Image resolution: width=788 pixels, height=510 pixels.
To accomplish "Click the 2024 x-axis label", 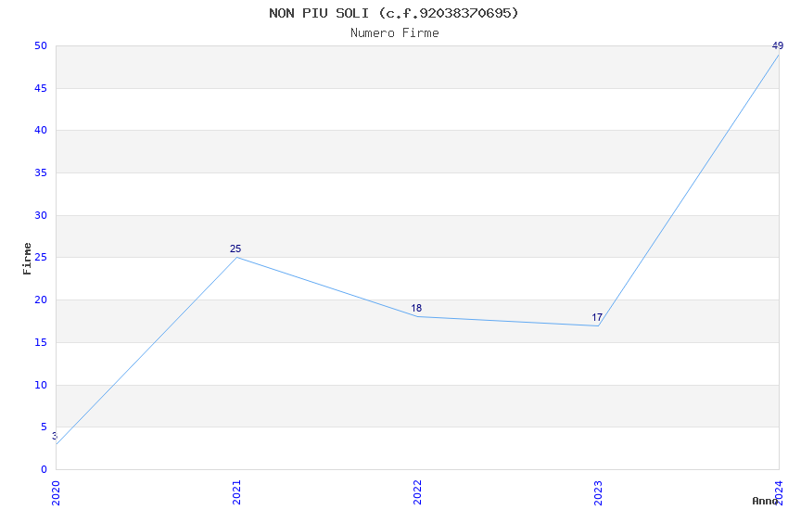I will pyautogui.click(x=779, y=490).
